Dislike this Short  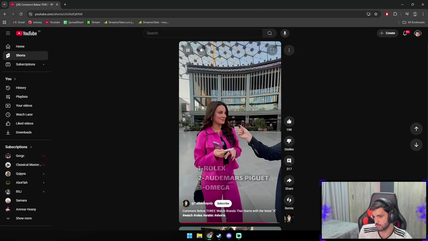click(x=289, y=141)
